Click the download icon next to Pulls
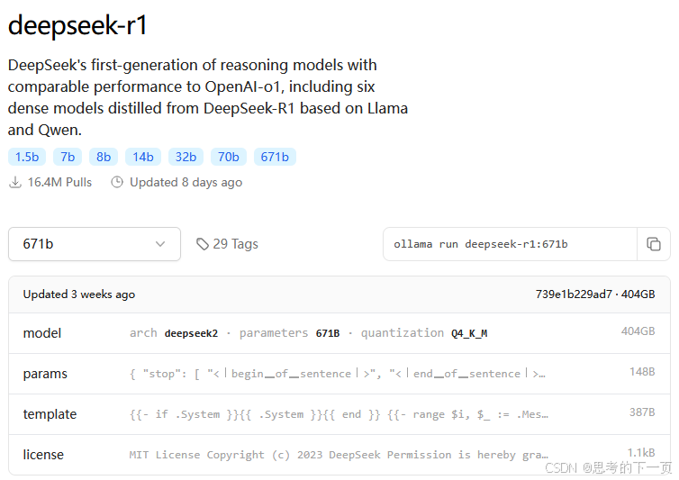 [15, 183]
